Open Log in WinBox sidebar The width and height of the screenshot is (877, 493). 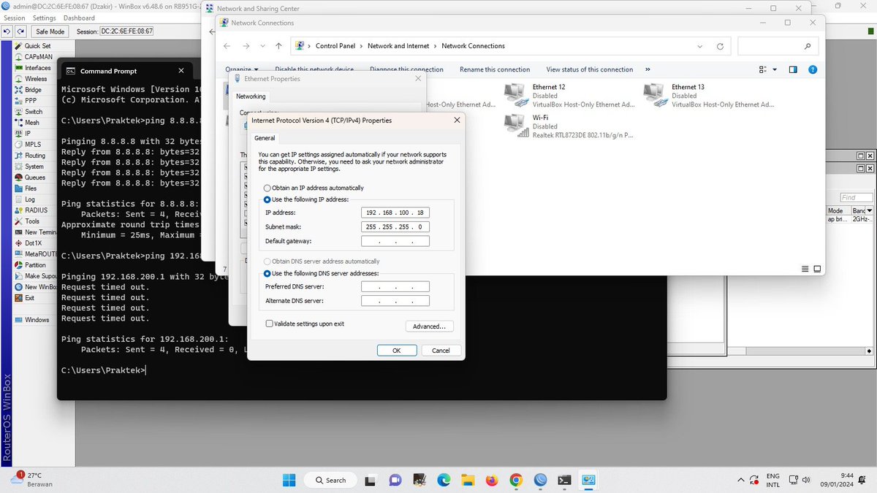coord(29,199)
